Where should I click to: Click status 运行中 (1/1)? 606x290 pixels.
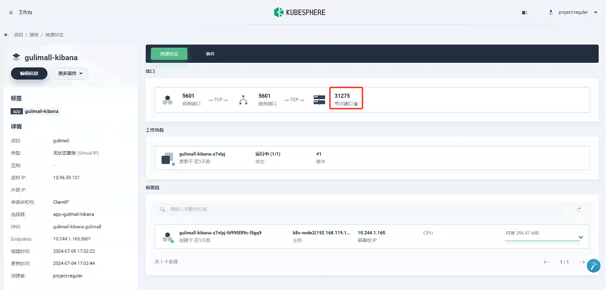pos(268,154)
